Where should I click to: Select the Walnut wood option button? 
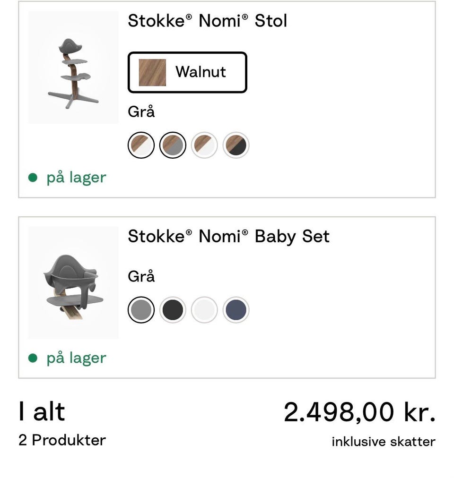(x=187, y=72)
